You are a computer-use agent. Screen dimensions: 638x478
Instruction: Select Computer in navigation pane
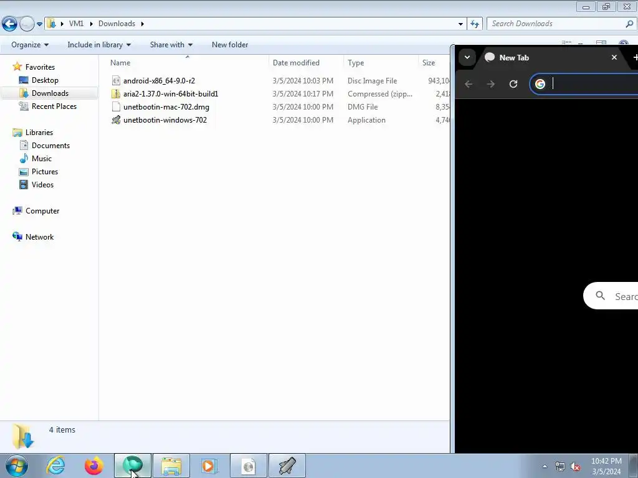pos(42,211)
